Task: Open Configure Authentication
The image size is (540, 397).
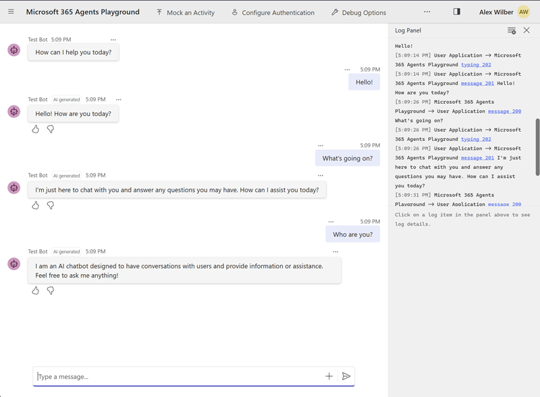Action: [x=273, y=12]
